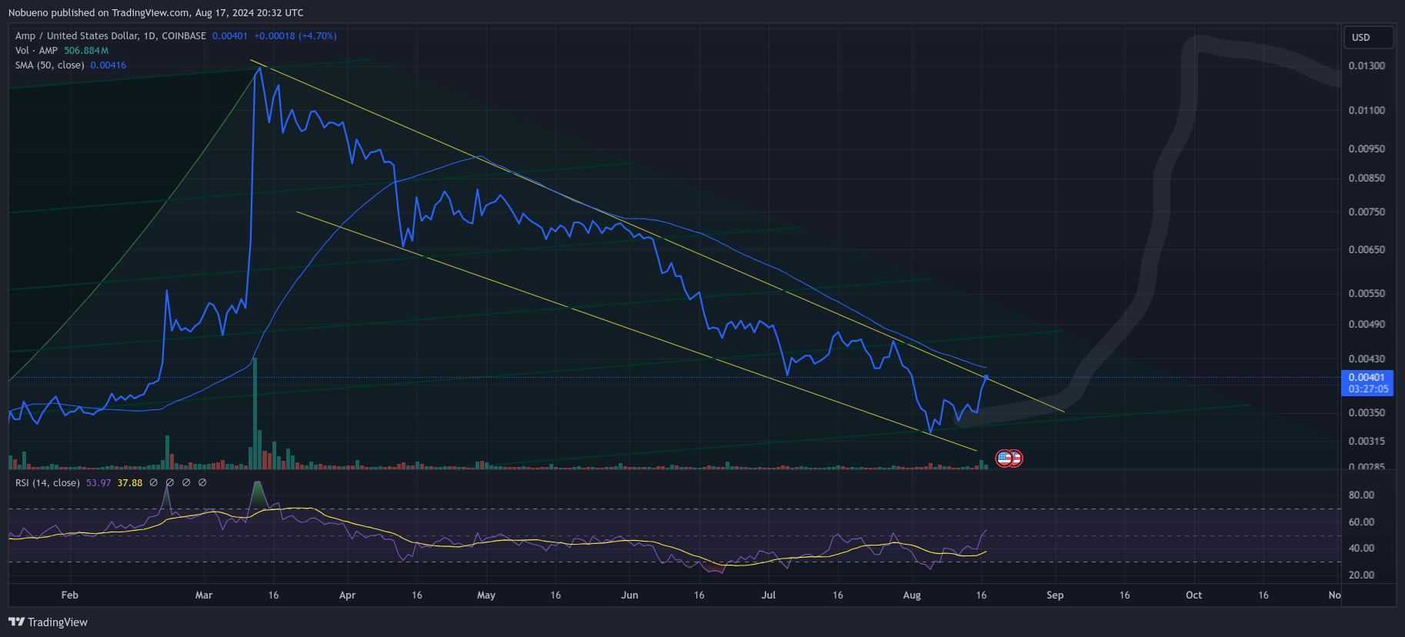Image resolution: width=1405 pixels, height=637 pixels.
Task: Click the Sep label on the time axis
Action: (x=1055, y=595)
